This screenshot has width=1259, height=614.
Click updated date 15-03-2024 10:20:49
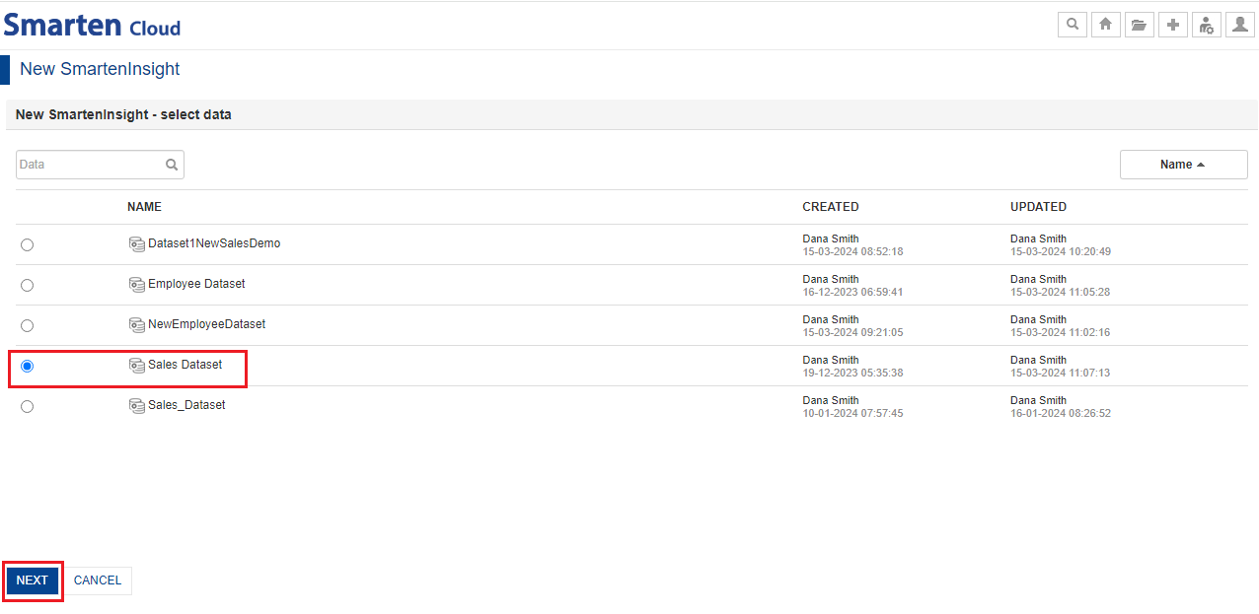point(1061,251)
